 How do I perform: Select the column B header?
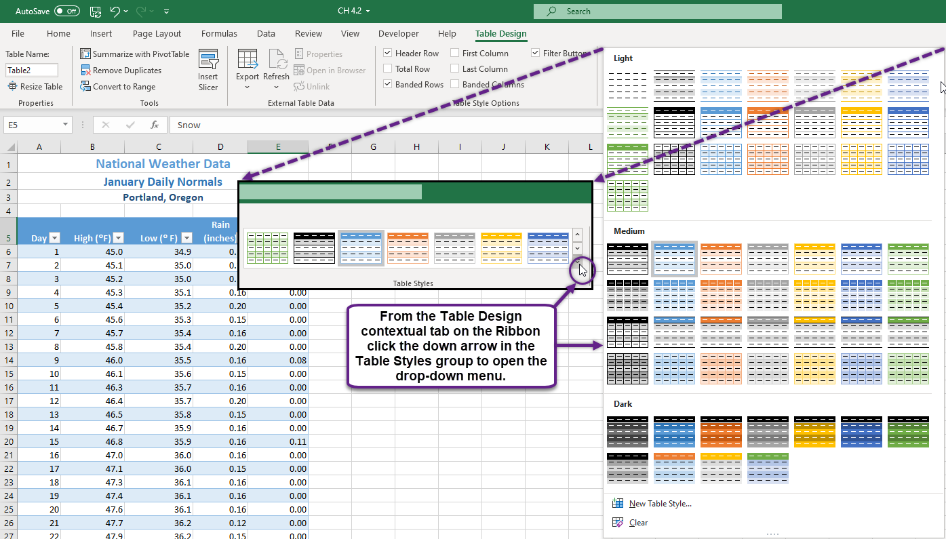point(92,147)
